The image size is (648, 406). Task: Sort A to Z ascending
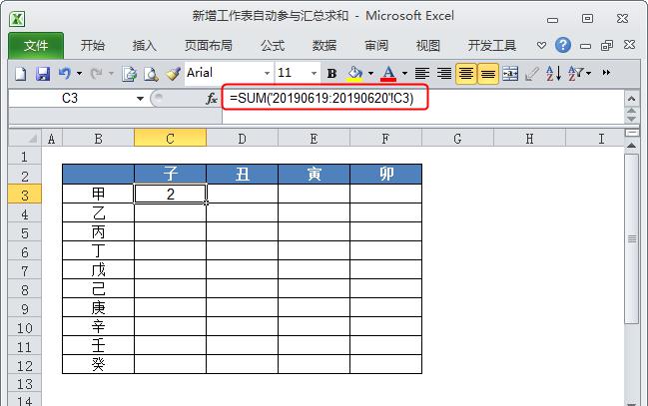(553, 74)
